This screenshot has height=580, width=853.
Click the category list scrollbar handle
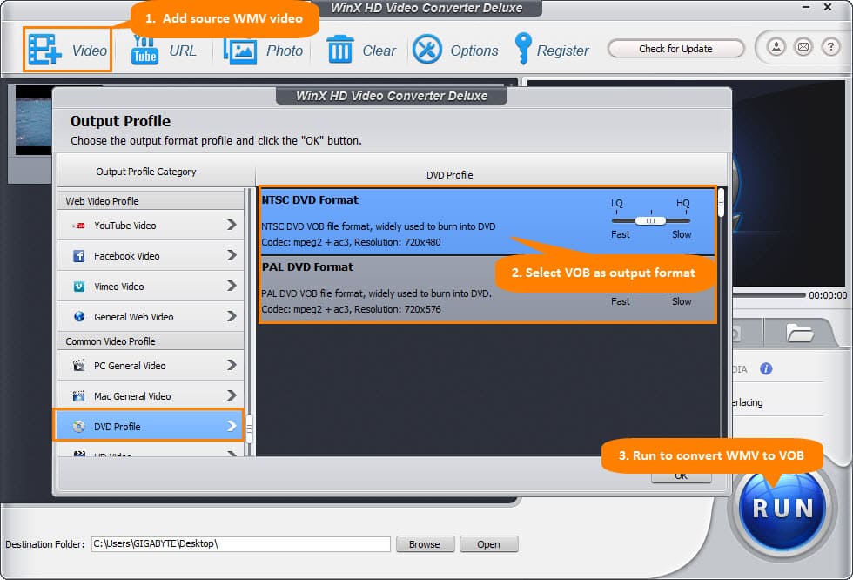(x=249, y=429)
